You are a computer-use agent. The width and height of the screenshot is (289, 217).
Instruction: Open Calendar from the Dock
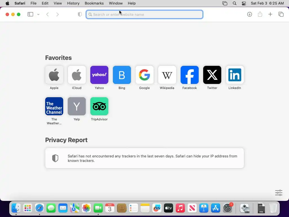[110, 208]
